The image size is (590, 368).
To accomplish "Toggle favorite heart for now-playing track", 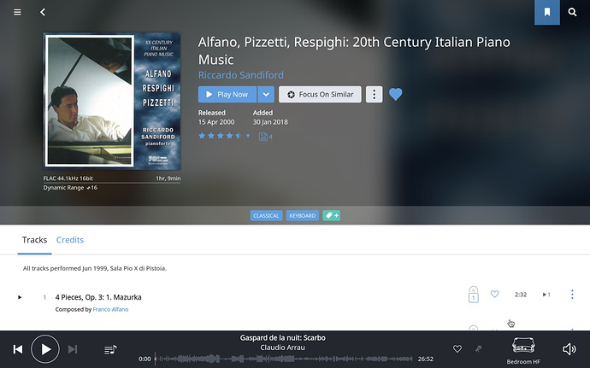I will (457, 349).
